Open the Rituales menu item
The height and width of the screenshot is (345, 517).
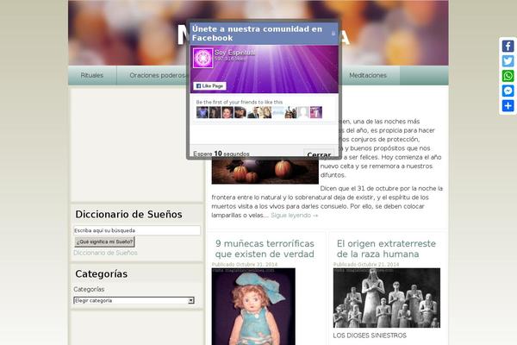click(92, 75)
